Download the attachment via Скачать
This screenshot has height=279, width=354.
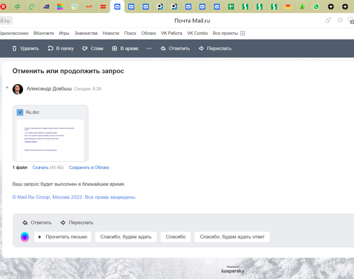pos(40,168)
